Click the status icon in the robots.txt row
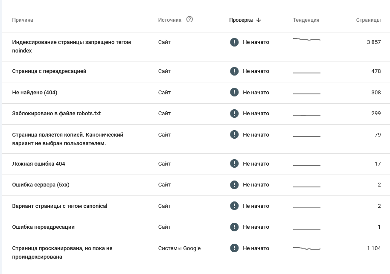This screenshot has height=274, width=390. pos(234,114)
